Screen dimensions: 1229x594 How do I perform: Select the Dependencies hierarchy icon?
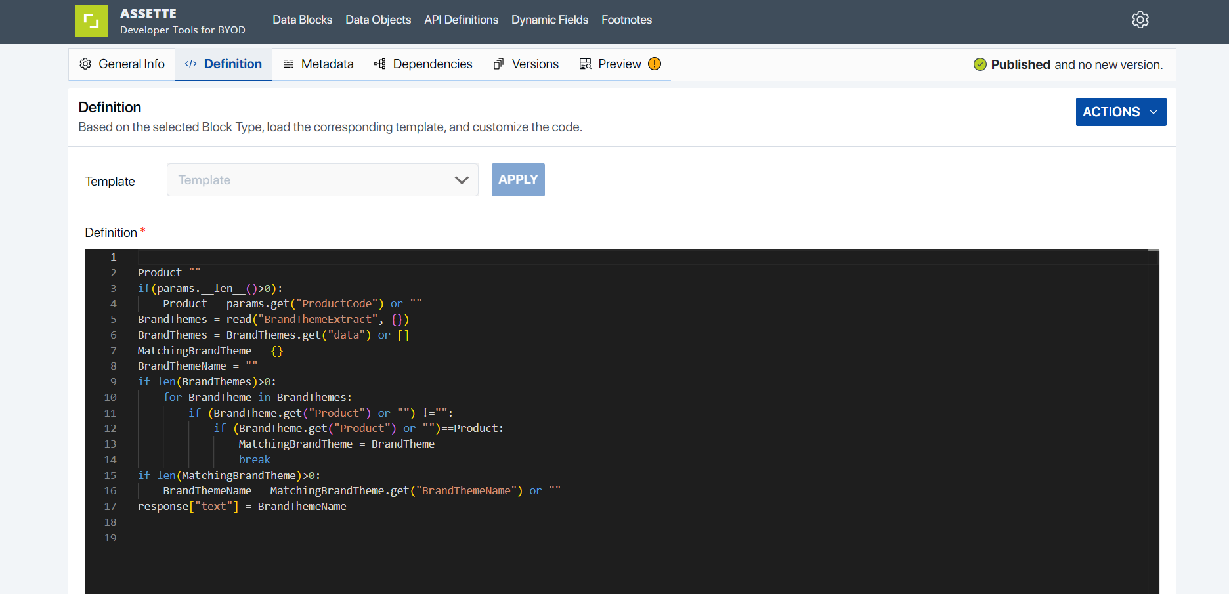(379, 64)
